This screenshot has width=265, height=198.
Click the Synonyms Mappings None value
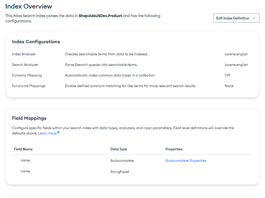pos(229,86)
